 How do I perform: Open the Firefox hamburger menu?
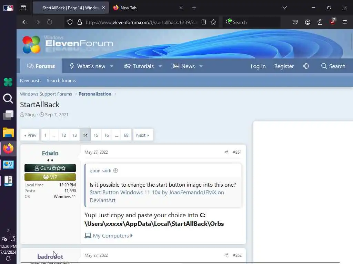click(345, 22)
